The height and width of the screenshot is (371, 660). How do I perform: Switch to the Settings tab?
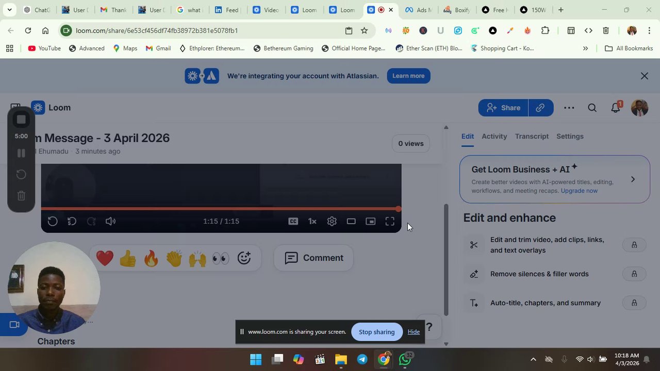[570, 136]
